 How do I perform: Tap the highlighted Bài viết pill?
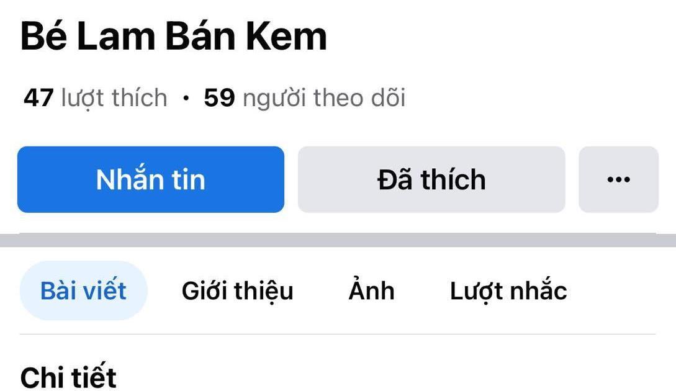(84, 290)
